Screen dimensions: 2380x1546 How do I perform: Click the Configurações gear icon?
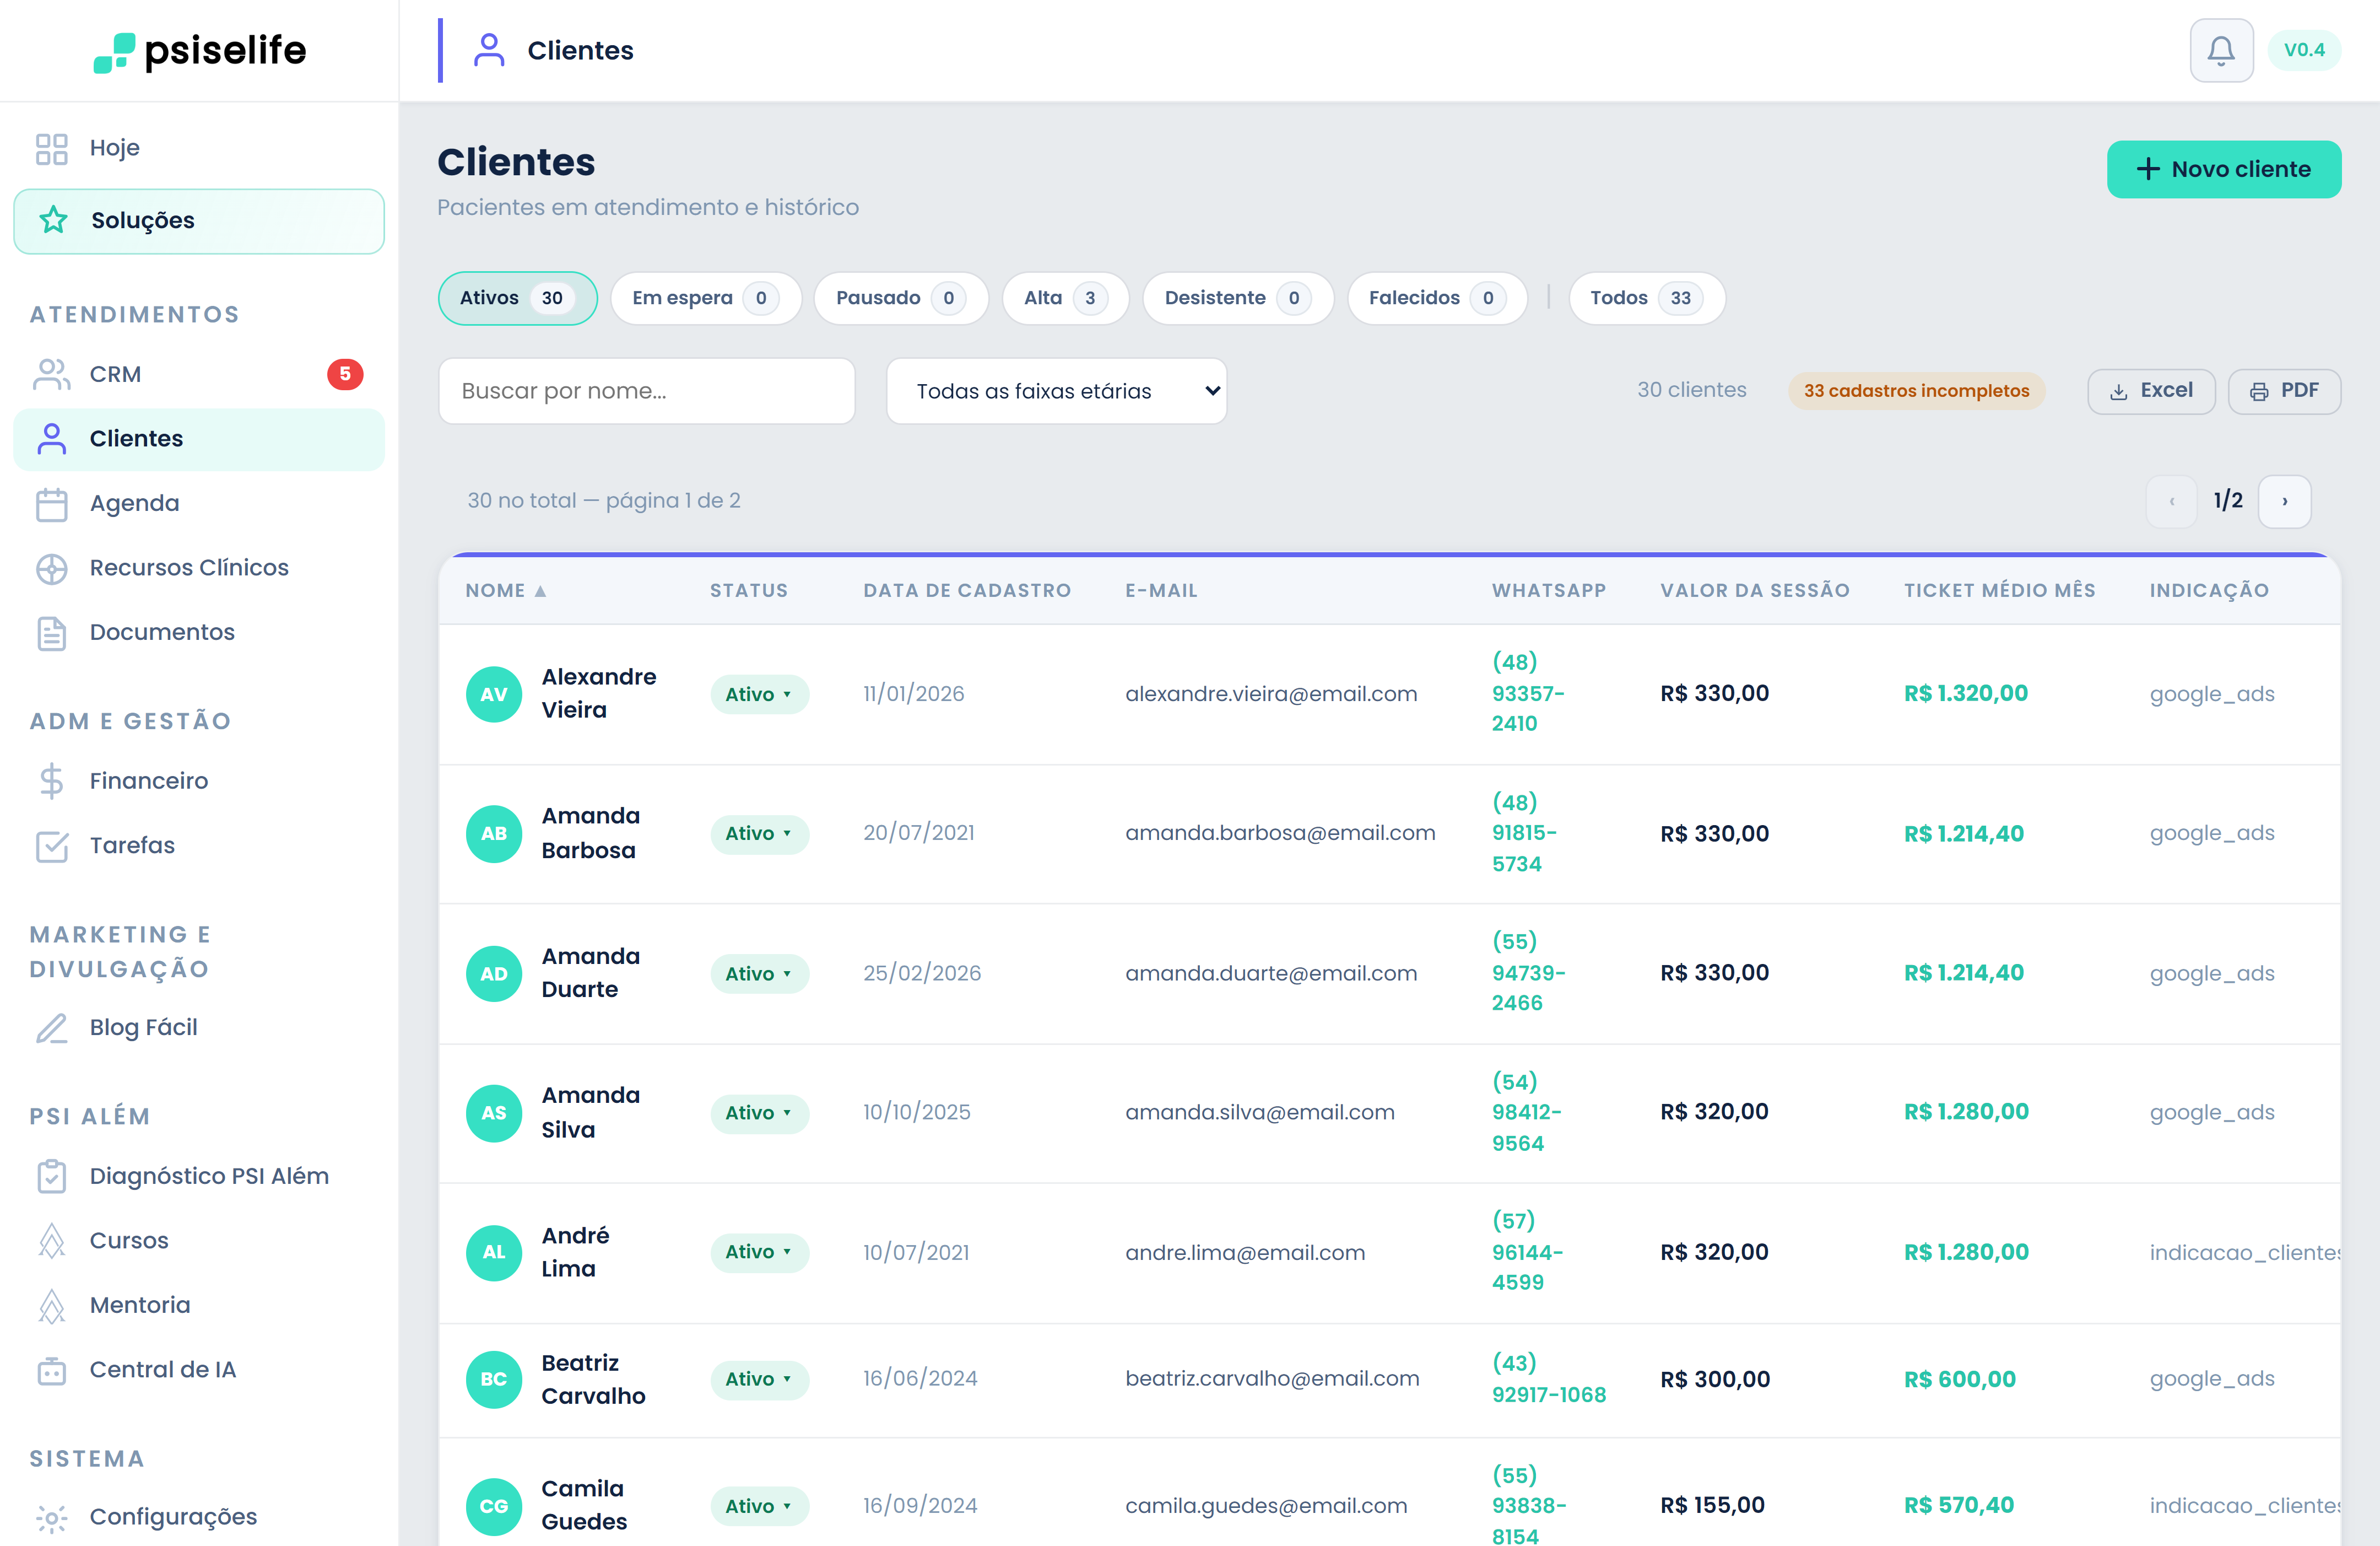(x=51, y=1518)
